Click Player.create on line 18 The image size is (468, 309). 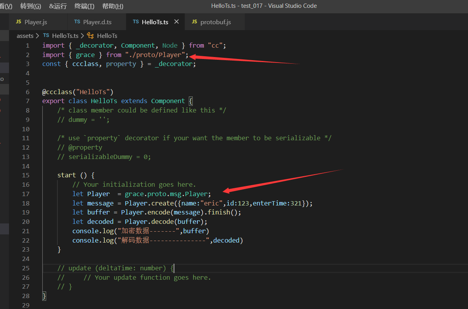coord(149,204)
